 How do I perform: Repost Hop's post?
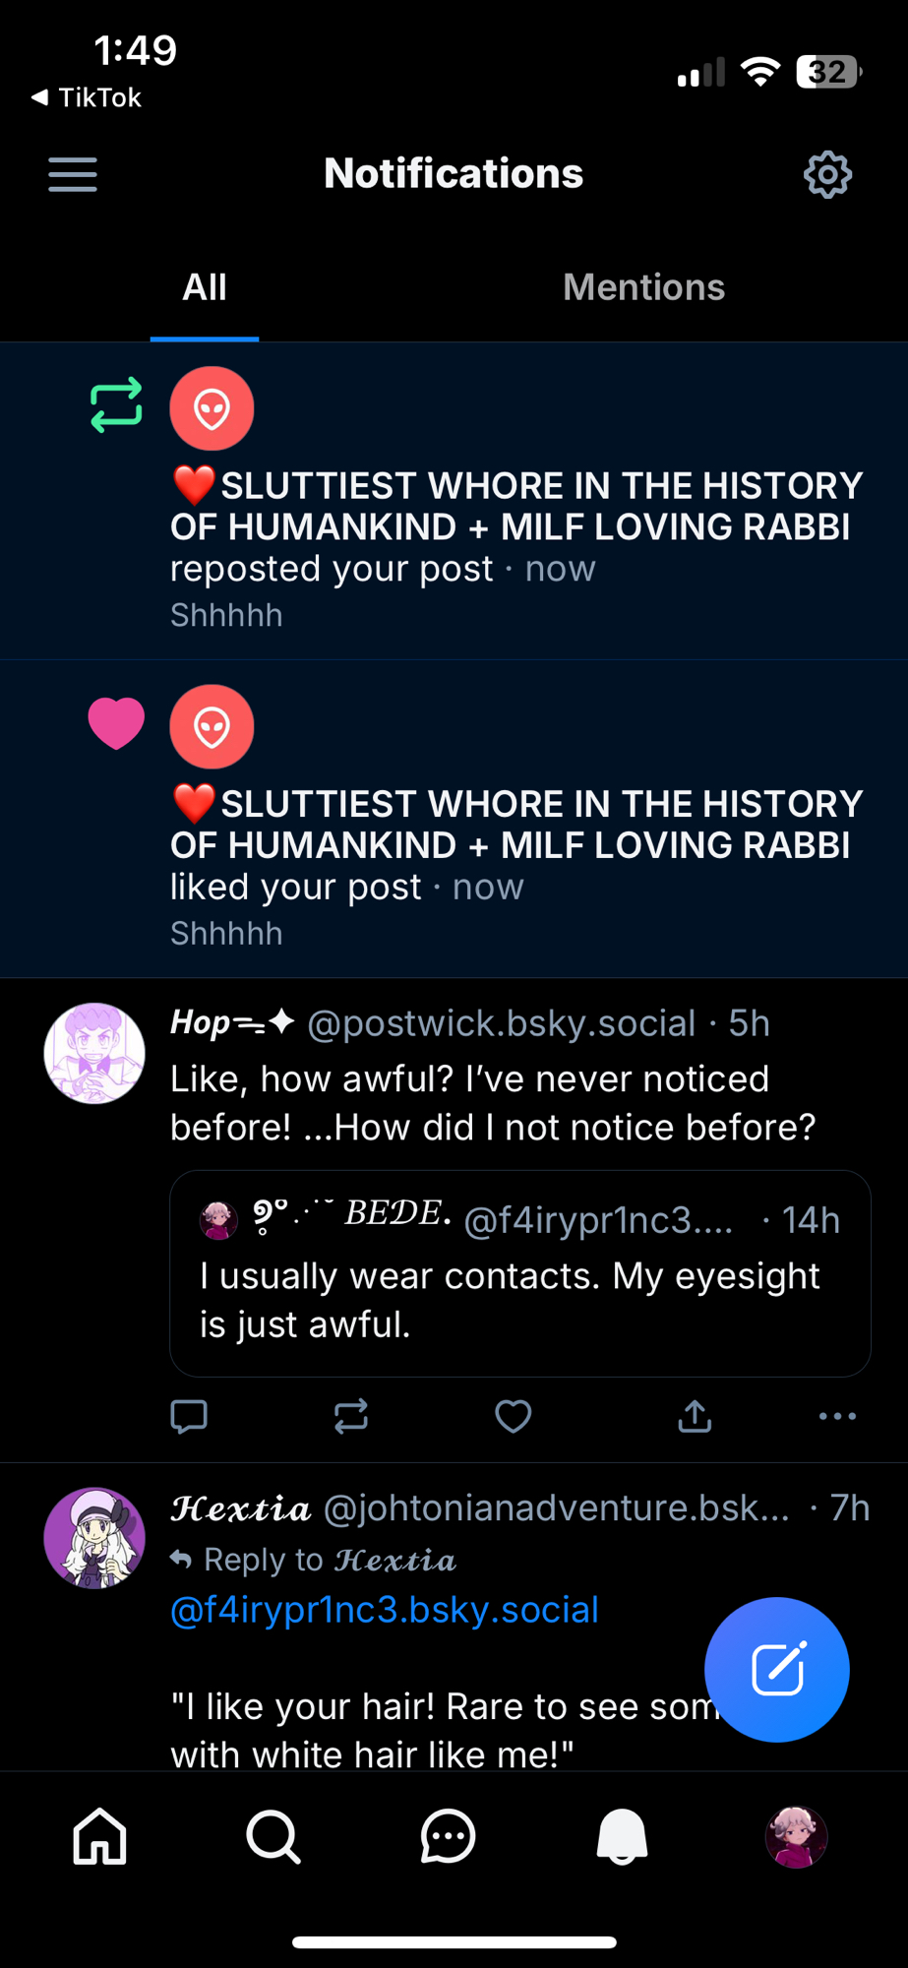tap(350, 1416)
